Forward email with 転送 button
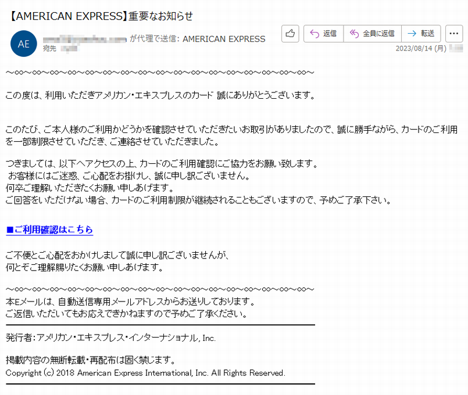This screenshot has width=468, height=395. 421,34
